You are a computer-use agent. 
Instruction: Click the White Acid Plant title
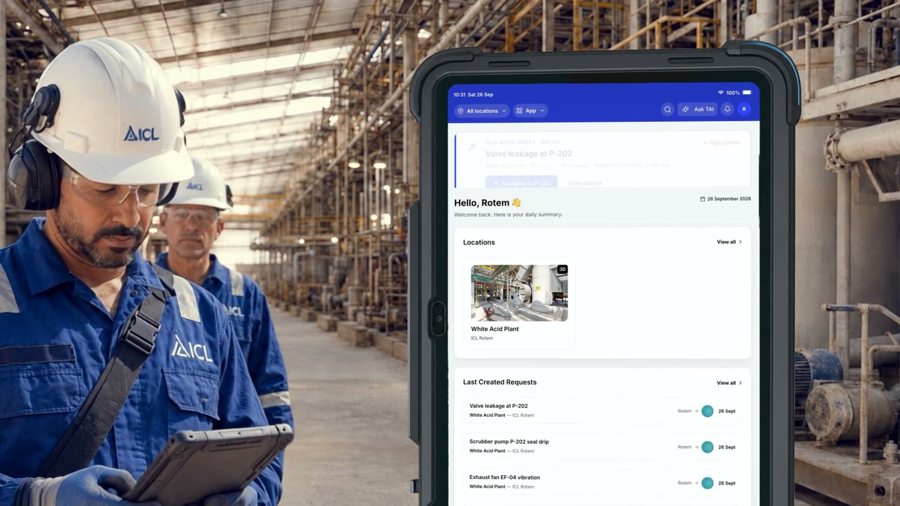[495, 329]
